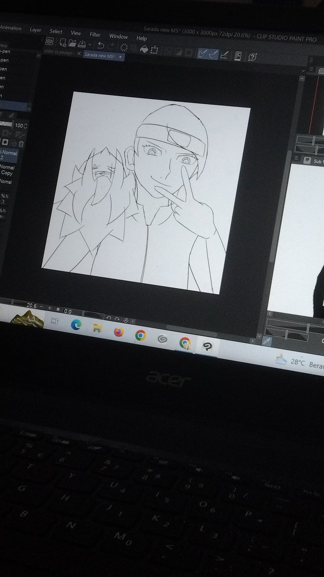Save the canvas with the save icon
Viewport: 324px width, 577px height.
(x=82, y=44)
